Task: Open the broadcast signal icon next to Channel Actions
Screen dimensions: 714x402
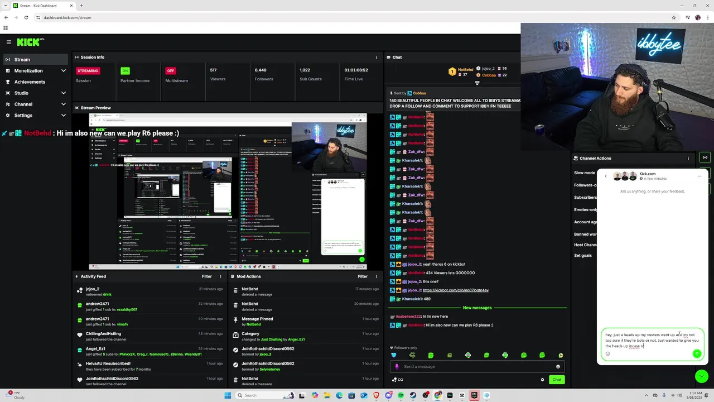Action: (705, 157)
